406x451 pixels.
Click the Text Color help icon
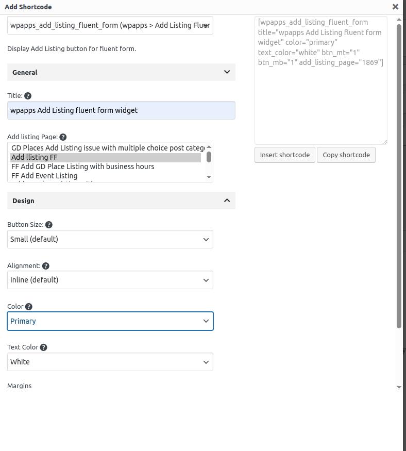(x=44, y=347)
